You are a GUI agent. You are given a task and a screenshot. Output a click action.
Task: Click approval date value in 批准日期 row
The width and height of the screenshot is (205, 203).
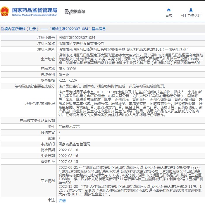point(68,150)
